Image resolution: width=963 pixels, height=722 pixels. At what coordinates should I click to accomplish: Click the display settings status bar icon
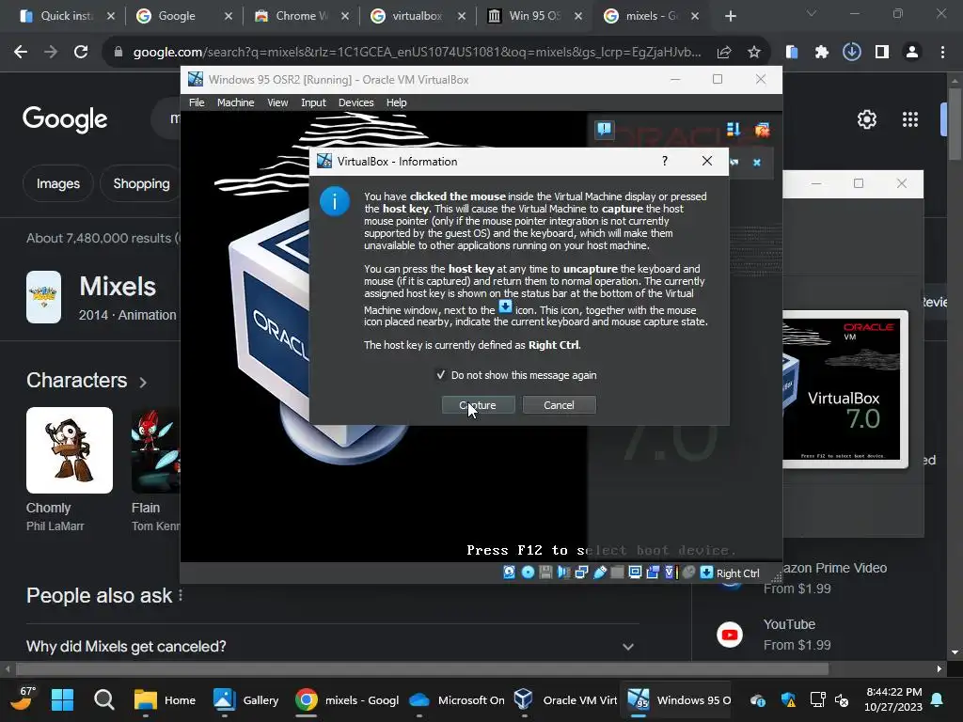tap(635, 573)
